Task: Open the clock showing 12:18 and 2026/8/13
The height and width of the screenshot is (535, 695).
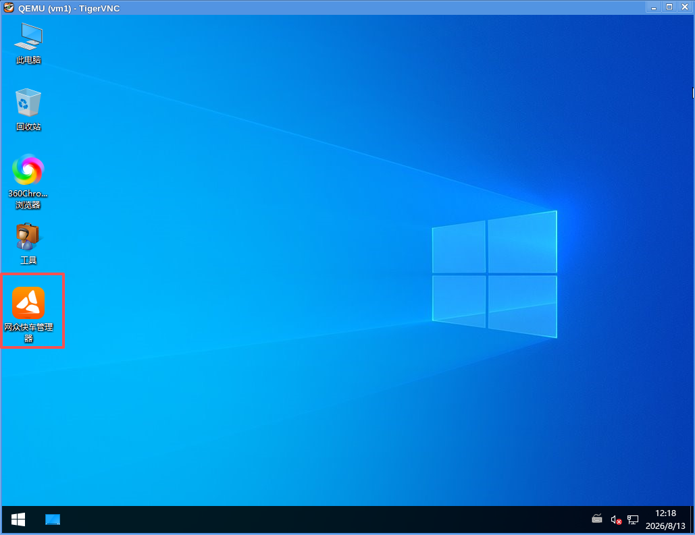Action: coord(665,519)
